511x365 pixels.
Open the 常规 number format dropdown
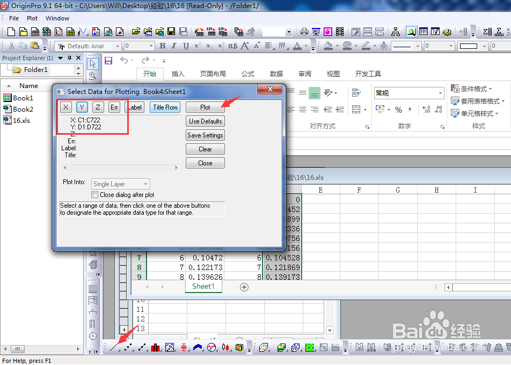pos(440,93)
